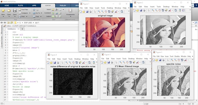Expand the Open dropdown arrow

pos(9,17)
